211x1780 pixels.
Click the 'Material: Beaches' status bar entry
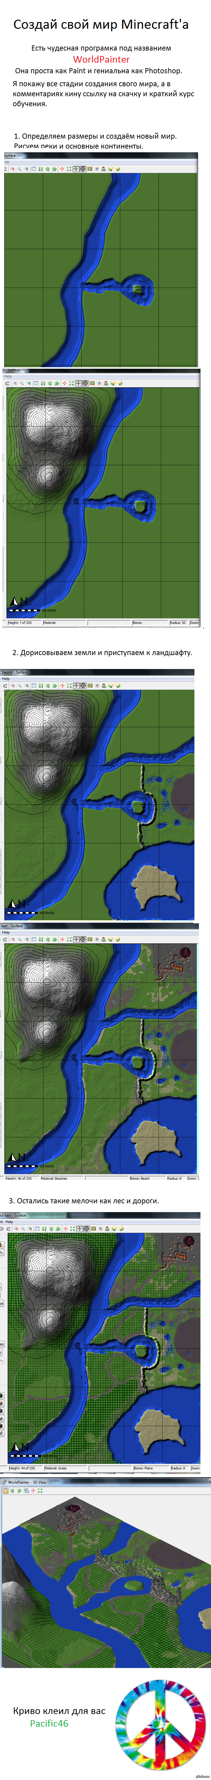pos(54,1178)
